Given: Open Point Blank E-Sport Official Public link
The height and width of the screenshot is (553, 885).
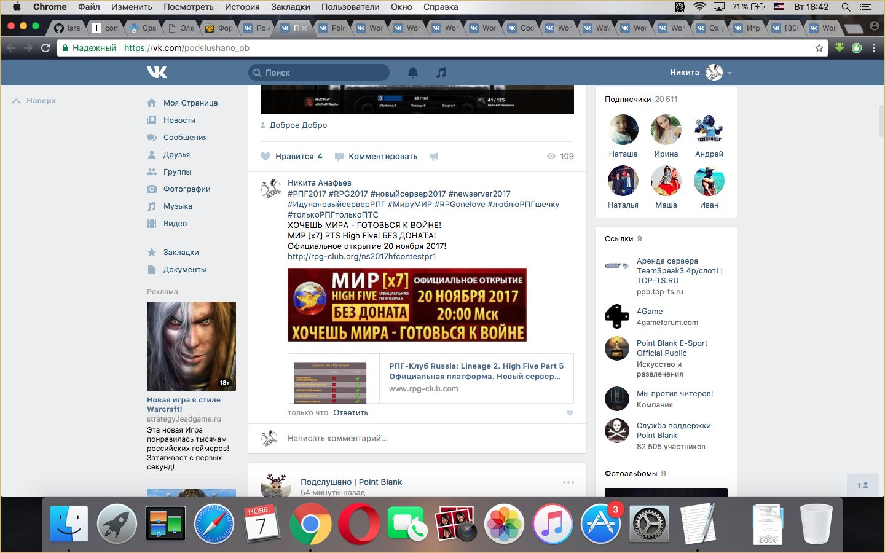Looking at the screenshot, I should 672,348.
